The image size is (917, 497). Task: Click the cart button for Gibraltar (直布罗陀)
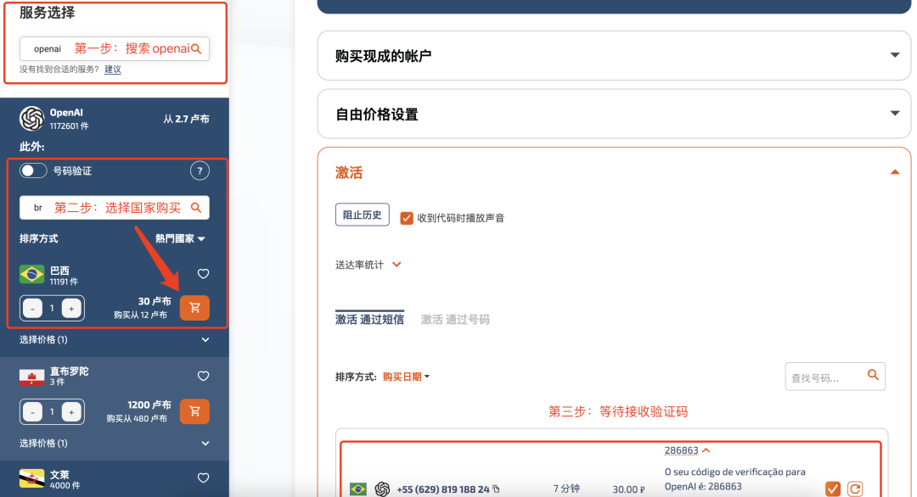[194, 411]
